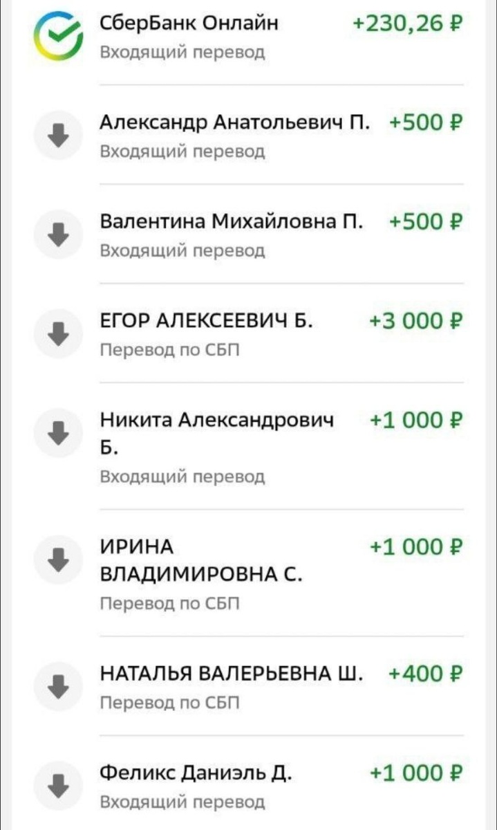Click the arrow icon beside ЕГОР АЛЕКСЕЕВИЧ Б.

point(59,333)
